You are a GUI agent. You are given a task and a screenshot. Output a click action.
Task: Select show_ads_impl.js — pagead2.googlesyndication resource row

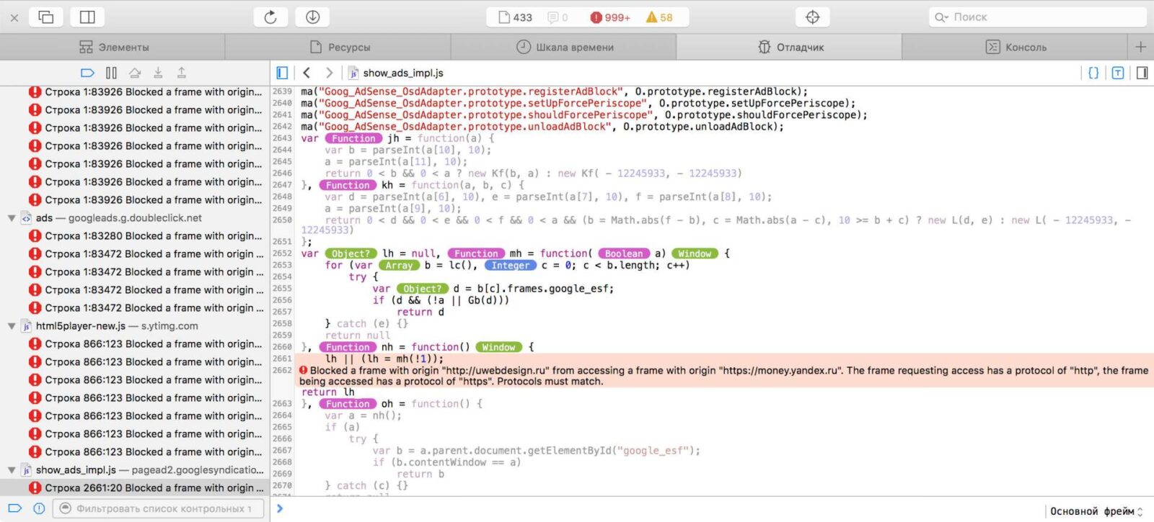(135, 470)
